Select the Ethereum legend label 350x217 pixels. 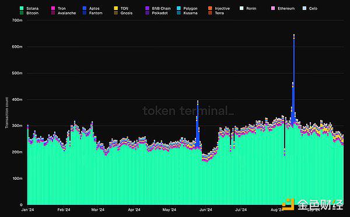point(286,8)
